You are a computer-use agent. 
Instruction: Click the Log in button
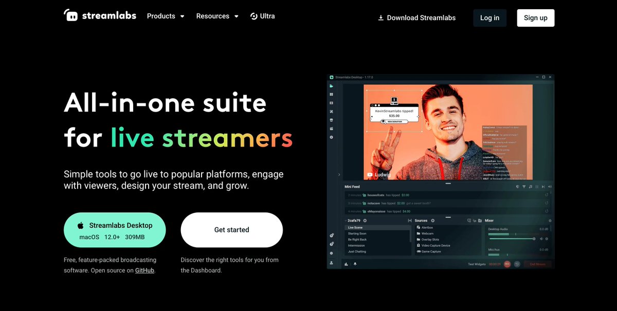click(x=489, y=17)
